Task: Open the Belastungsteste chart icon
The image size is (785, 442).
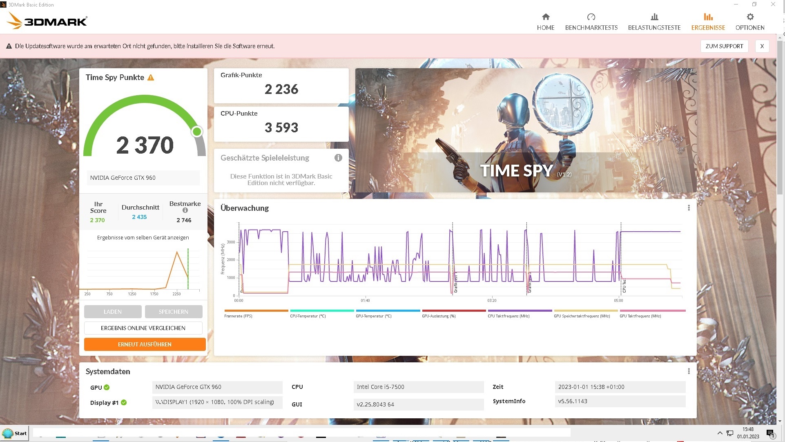Action: coord(654,17)
